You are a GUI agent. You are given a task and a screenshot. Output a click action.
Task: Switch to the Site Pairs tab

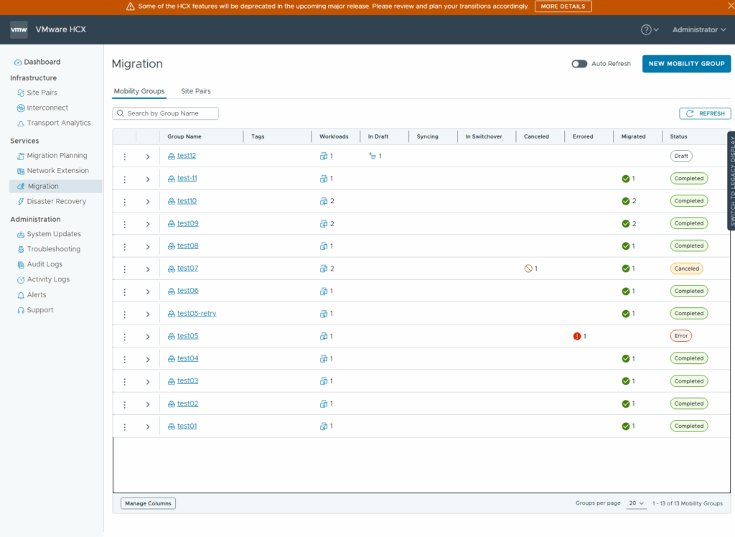(x=195, y=91)
